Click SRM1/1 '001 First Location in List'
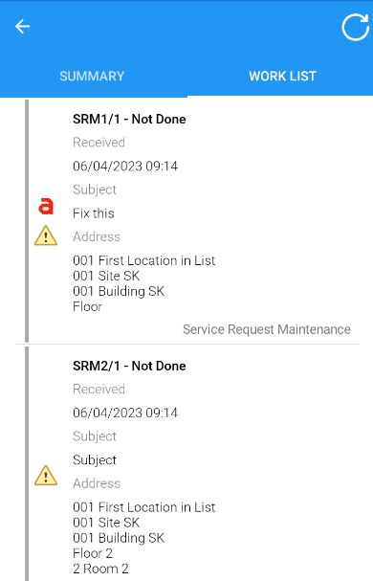 tap(143, 261)
